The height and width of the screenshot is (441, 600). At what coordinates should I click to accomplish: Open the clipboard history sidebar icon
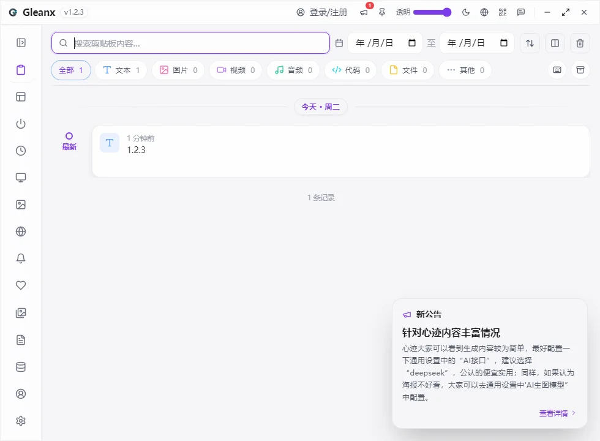21,70
